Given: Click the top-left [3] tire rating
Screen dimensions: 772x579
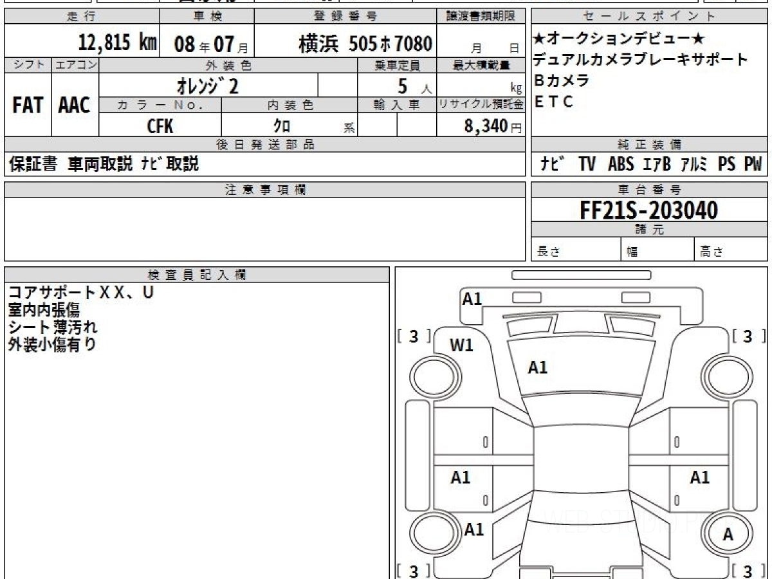Looking at the screenshot, I should (x=414, y=336).
